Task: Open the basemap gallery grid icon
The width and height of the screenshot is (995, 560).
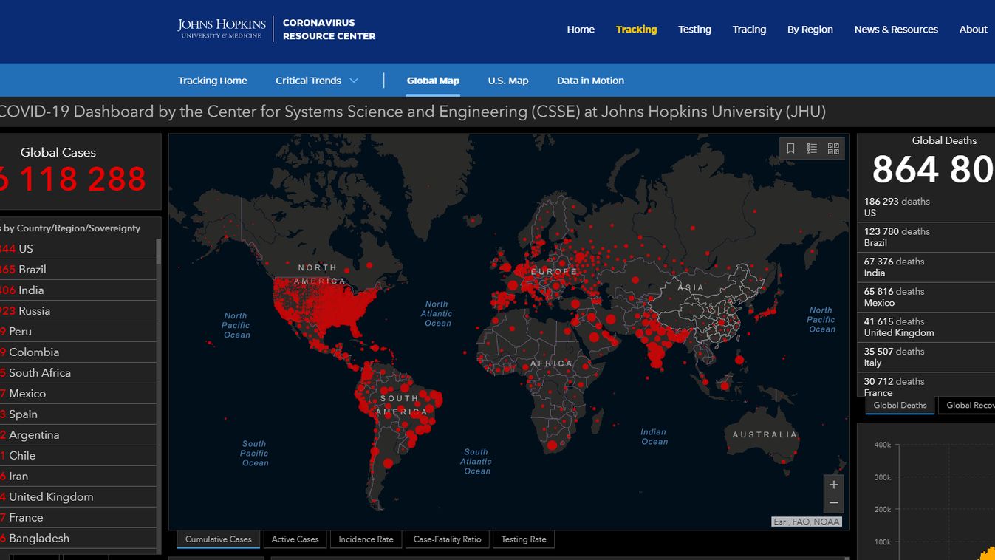Action: 833,148
